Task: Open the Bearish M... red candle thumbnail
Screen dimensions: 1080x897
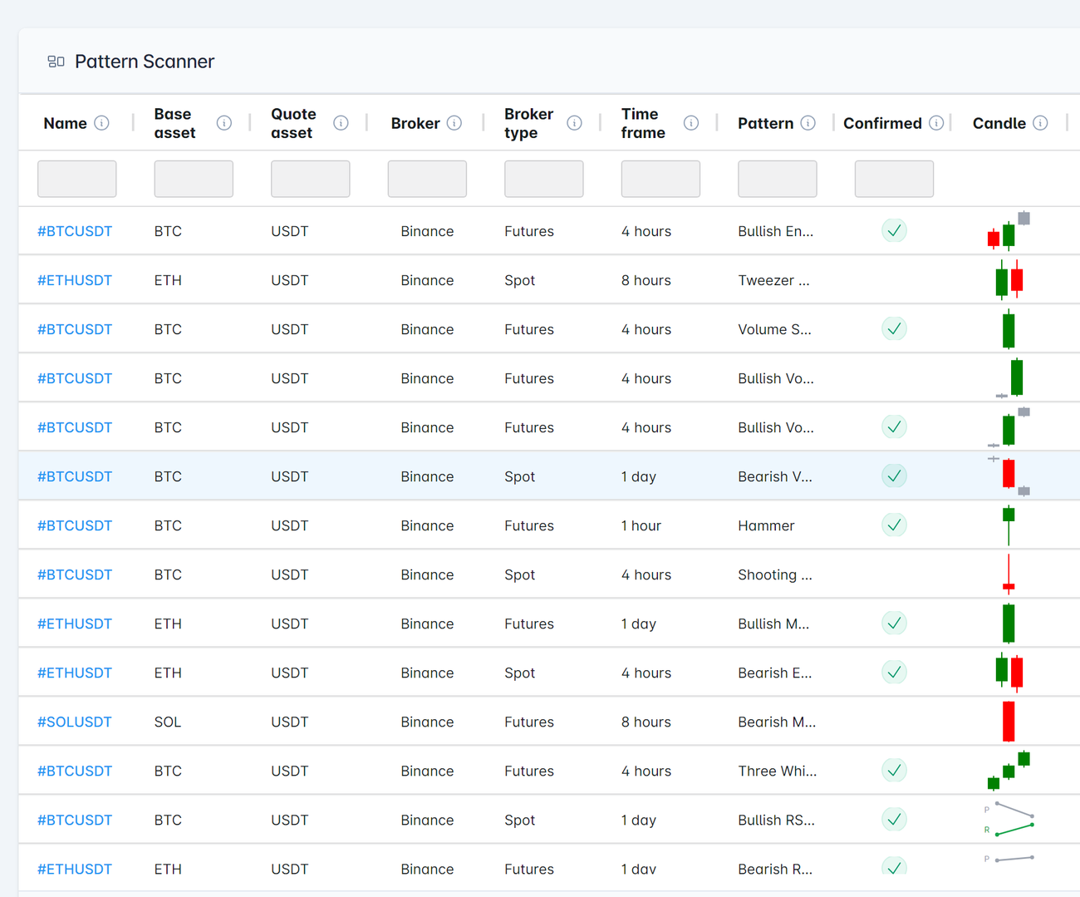Action: (1009, 722)
